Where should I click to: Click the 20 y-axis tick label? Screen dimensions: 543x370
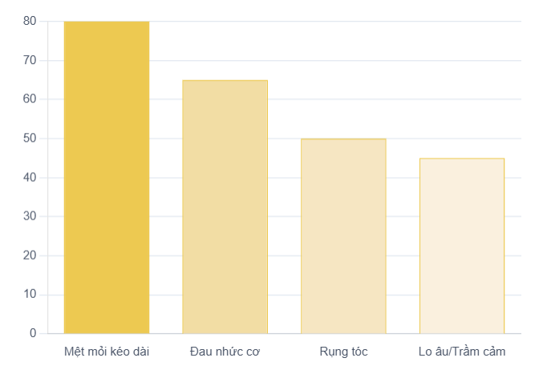30,255
